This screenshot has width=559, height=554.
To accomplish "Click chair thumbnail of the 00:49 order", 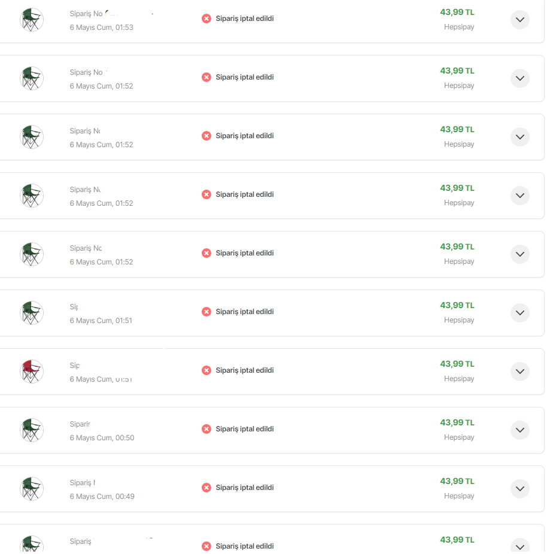I will coord(31,489).
